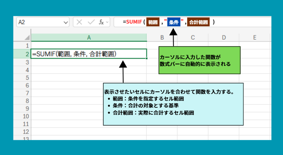This screenshot has width=283, height=155.
Task: Click the fill handle of cell A2
Action: click(147, 58)
